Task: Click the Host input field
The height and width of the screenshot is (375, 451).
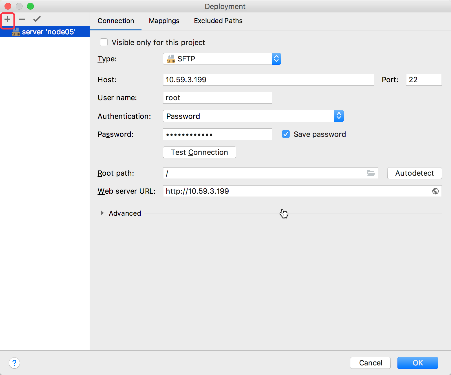Action: tap(268, 80)
